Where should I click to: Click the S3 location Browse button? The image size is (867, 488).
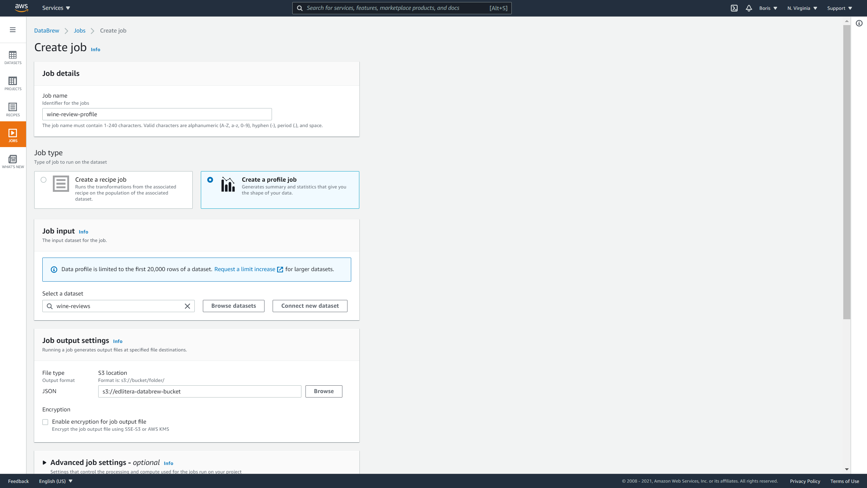pyautogui.click(x=324, y=391)
